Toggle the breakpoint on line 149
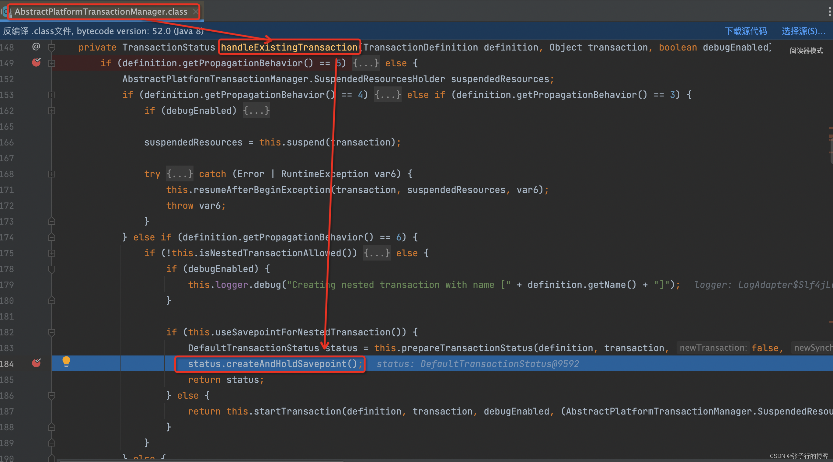The width and height of the screenshot is (833, 462). [36, 62]
